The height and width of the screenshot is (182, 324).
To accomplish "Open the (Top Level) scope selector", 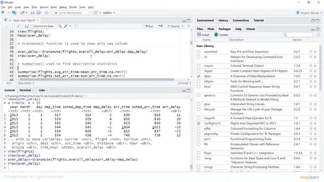I will (x=26, y=83).
